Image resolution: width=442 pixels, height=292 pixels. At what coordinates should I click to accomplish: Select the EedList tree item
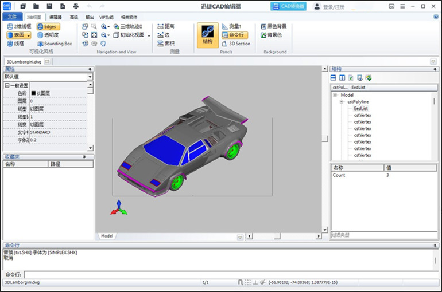[361, 108]
